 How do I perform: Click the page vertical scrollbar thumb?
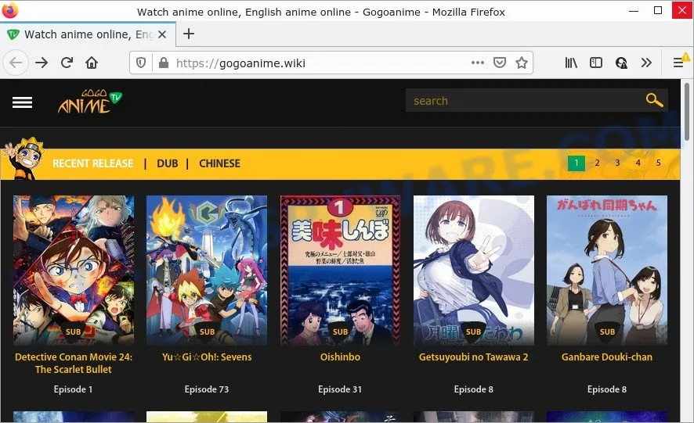click(686, 113)
